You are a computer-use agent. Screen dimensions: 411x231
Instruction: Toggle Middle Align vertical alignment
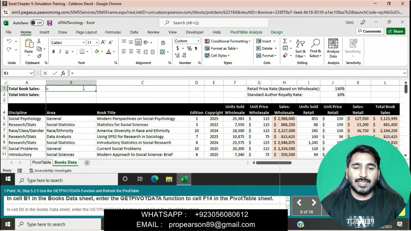coord(131,42)
